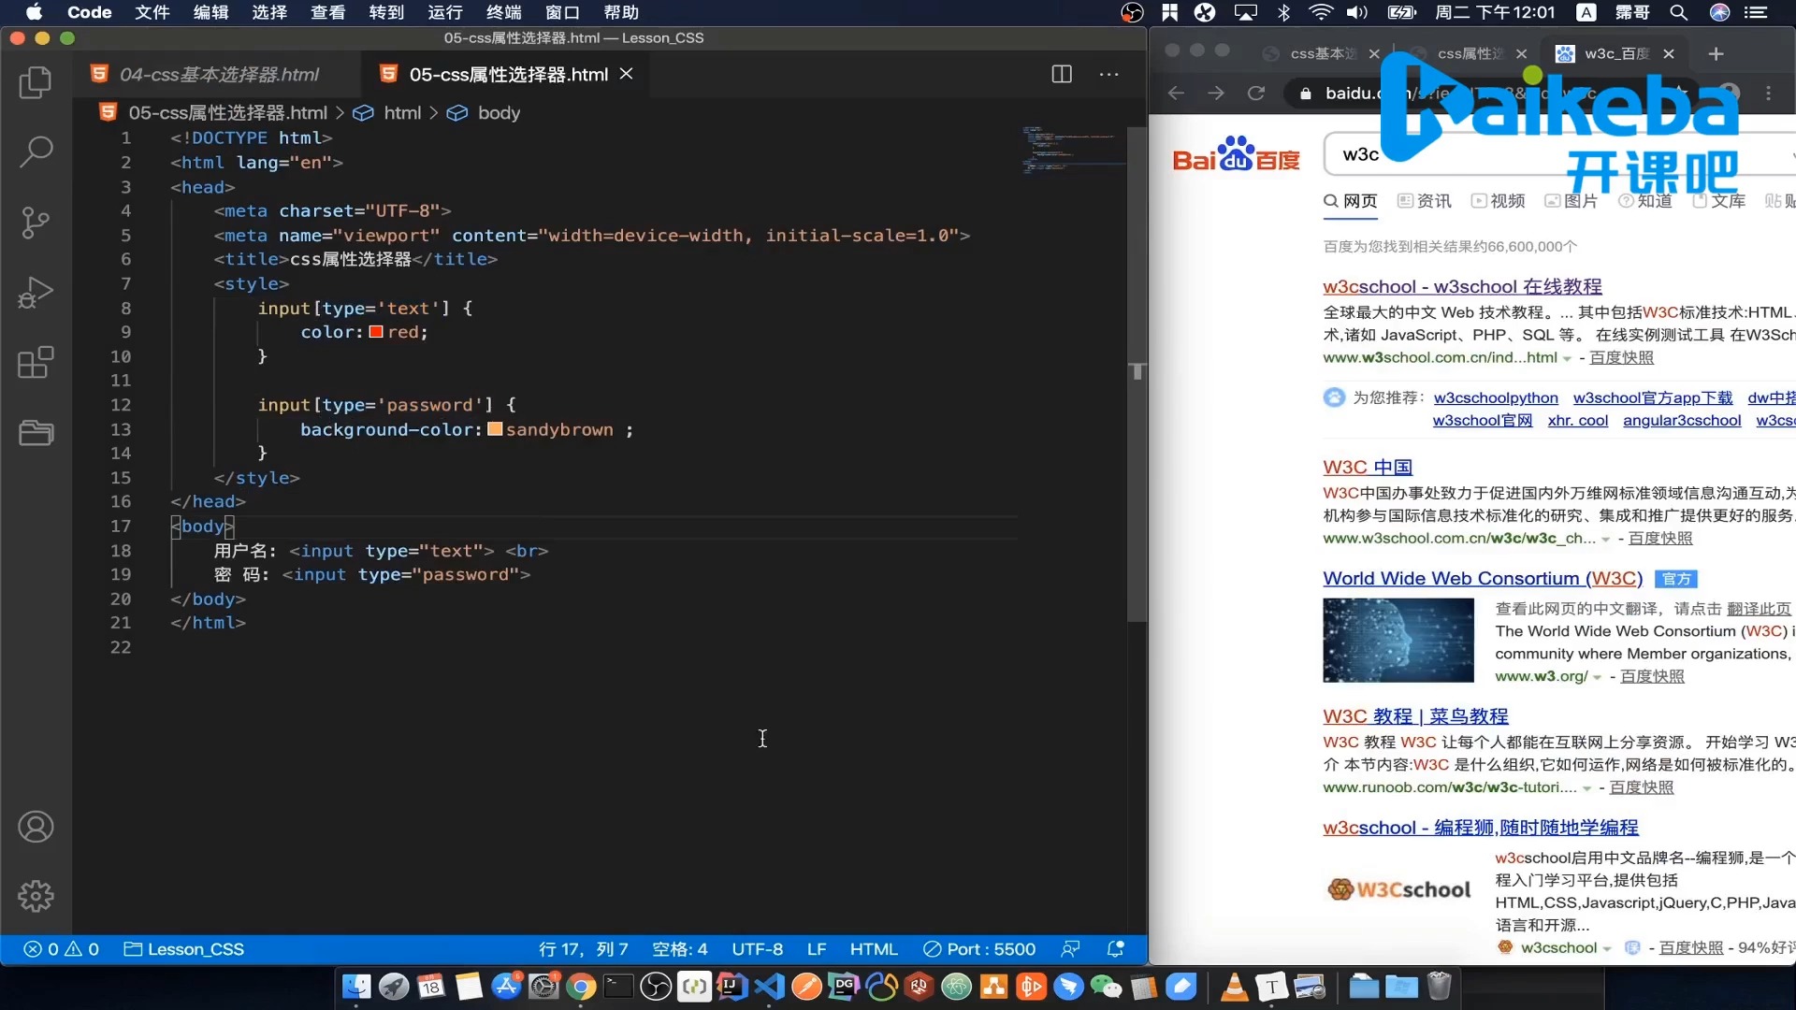Open the Accounts menu in activity bar
This screenshot has width=1796, height=1010.
36,827
